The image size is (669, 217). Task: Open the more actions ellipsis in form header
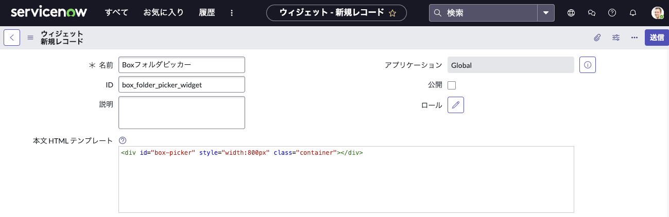pyautogui.click(x=634, y=38)
